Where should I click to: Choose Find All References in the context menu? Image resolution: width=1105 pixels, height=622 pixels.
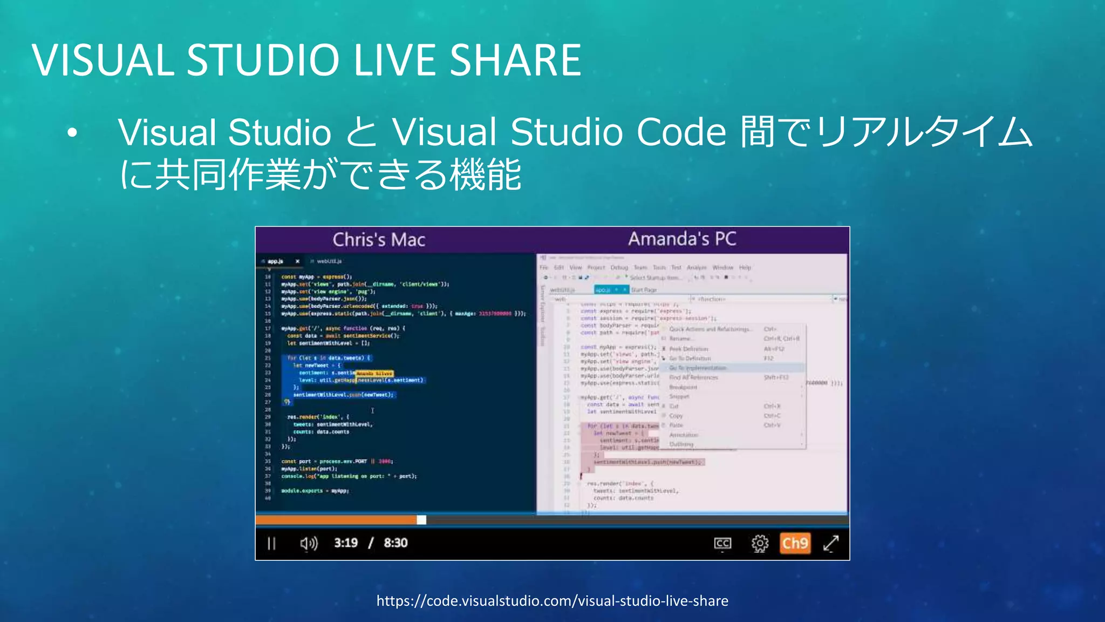click(x=733, y=377)
